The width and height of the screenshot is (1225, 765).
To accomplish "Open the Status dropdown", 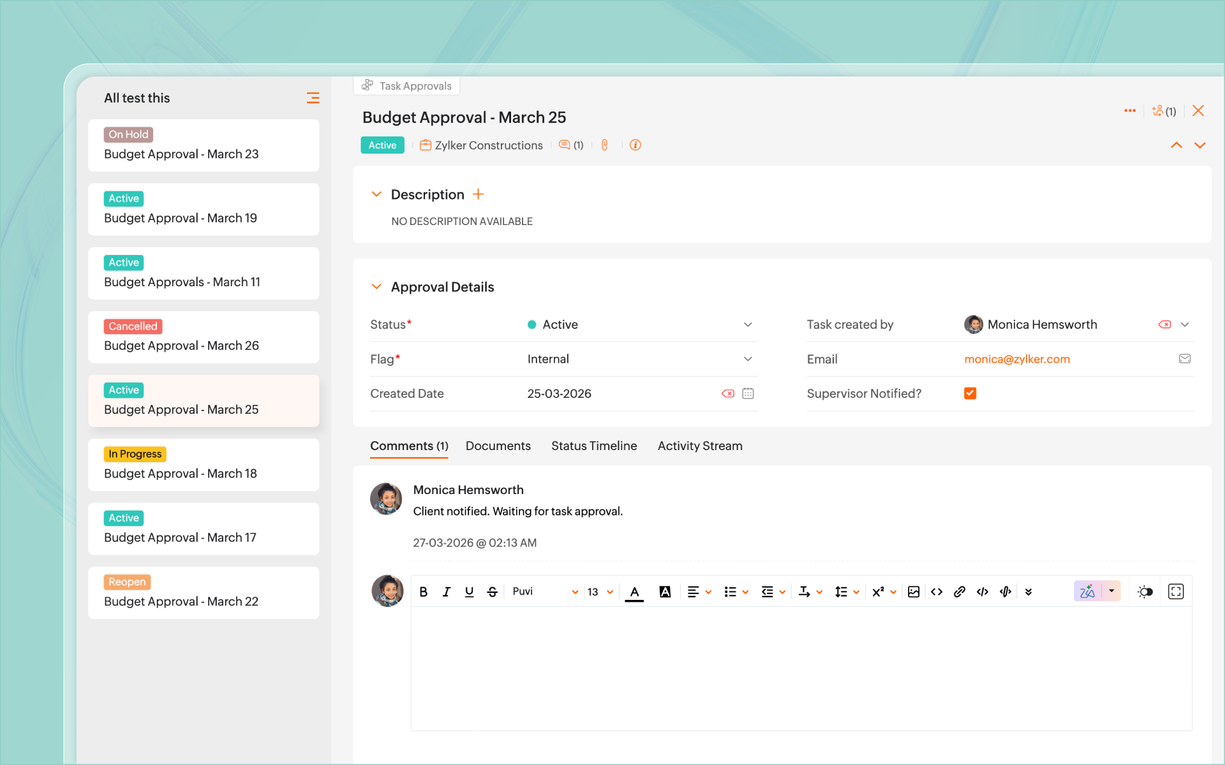I will click(x=748, y=324).
